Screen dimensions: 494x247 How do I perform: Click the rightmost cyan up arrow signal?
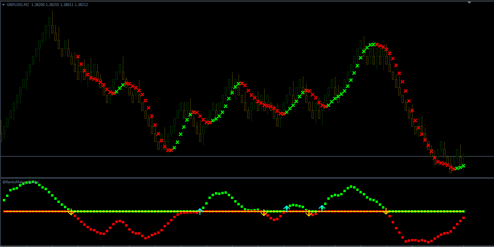[x=322, y=208]
